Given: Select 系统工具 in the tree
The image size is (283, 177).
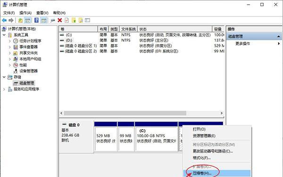Looking at the screenshot, I should 21,35.
